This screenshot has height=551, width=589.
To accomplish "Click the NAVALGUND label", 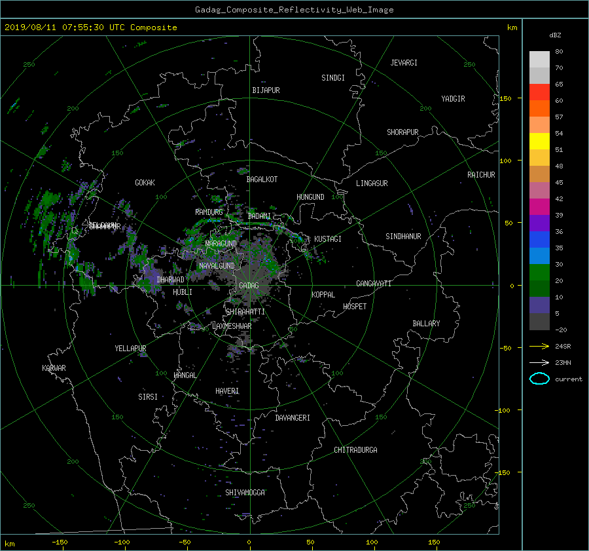I will click(217, 266).
